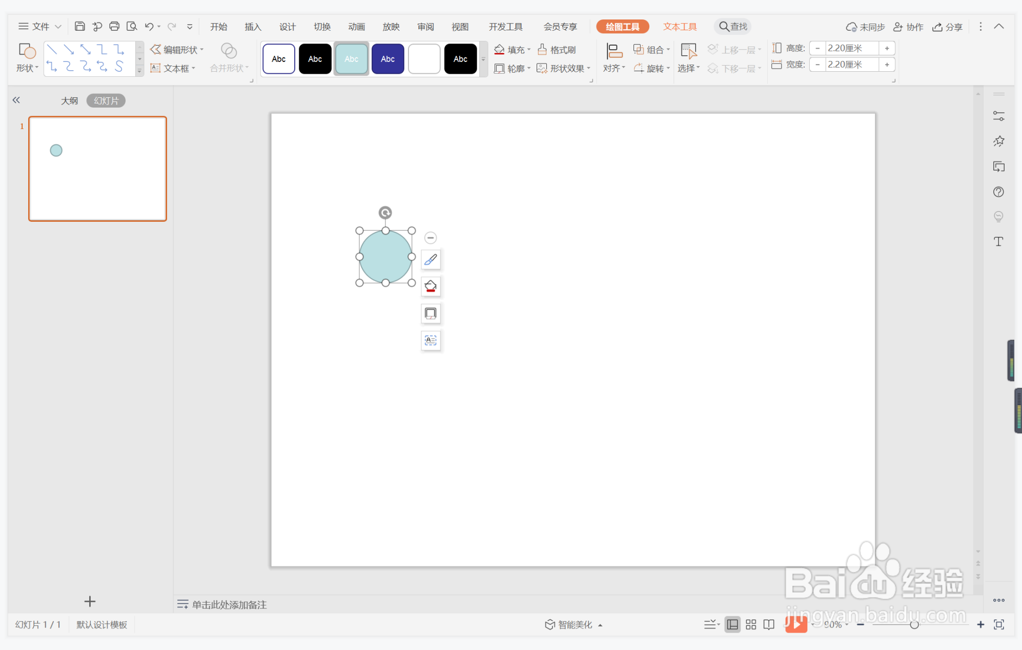
Task: Click the zoom slider handle
Action: 914,624
